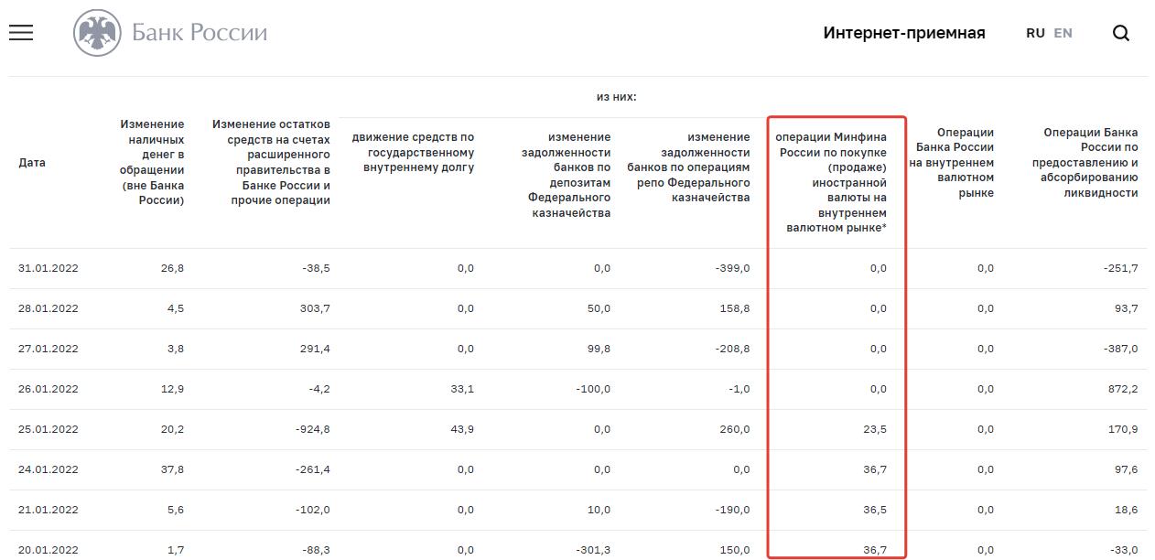Screen dimensions: 1155x560
Task: Click the -301,3 deposits value cell
Action: [593, 550]
